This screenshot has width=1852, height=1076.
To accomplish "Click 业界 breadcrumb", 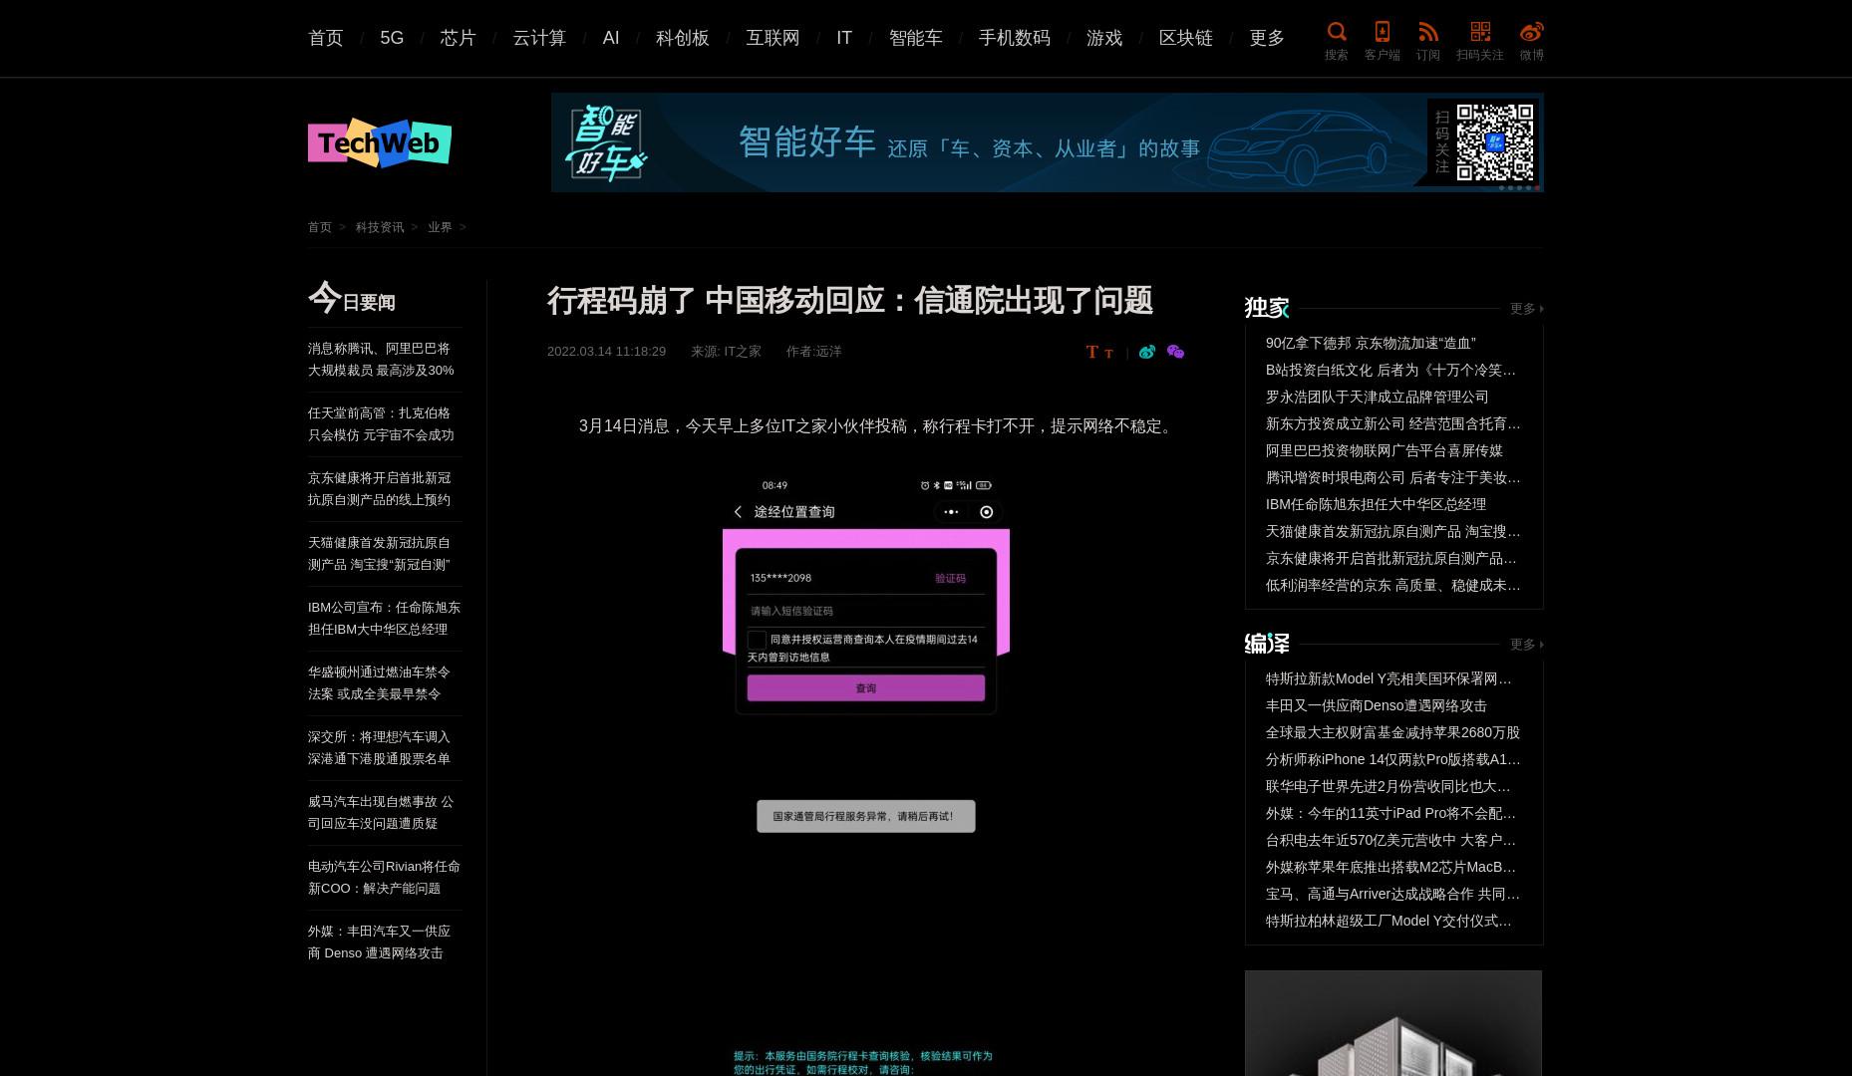I will point(440,227).
